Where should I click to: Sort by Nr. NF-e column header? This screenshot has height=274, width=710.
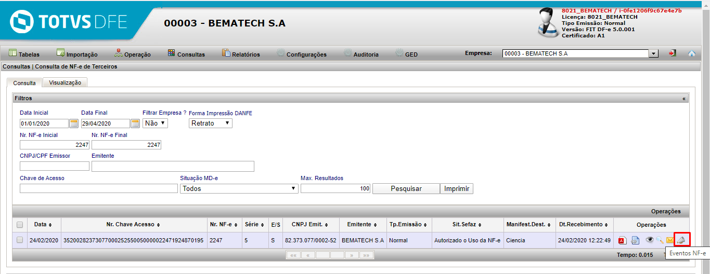(224, 224)
